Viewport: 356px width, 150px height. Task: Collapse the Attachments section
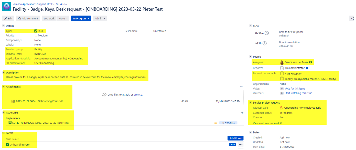click(3, 87)
